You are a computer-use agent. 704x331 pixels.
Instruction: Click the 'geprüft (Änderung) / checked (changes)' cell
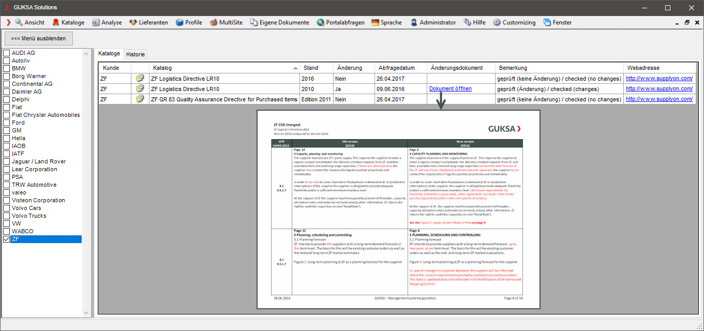pyautogui.click(x=559, y=89)
